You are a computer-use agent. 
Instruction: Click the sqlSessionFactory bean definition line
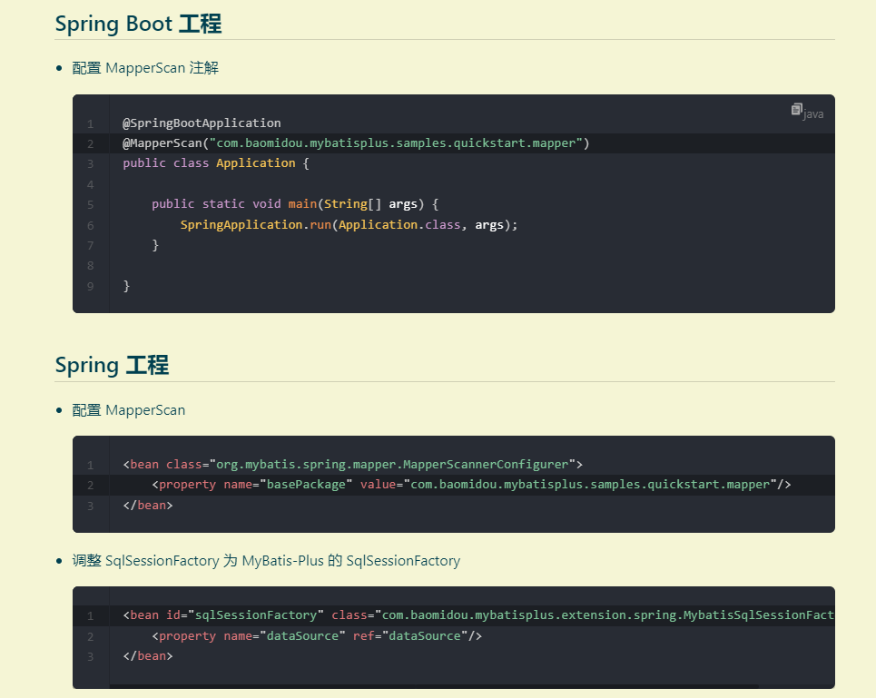(x=478, y=615)
